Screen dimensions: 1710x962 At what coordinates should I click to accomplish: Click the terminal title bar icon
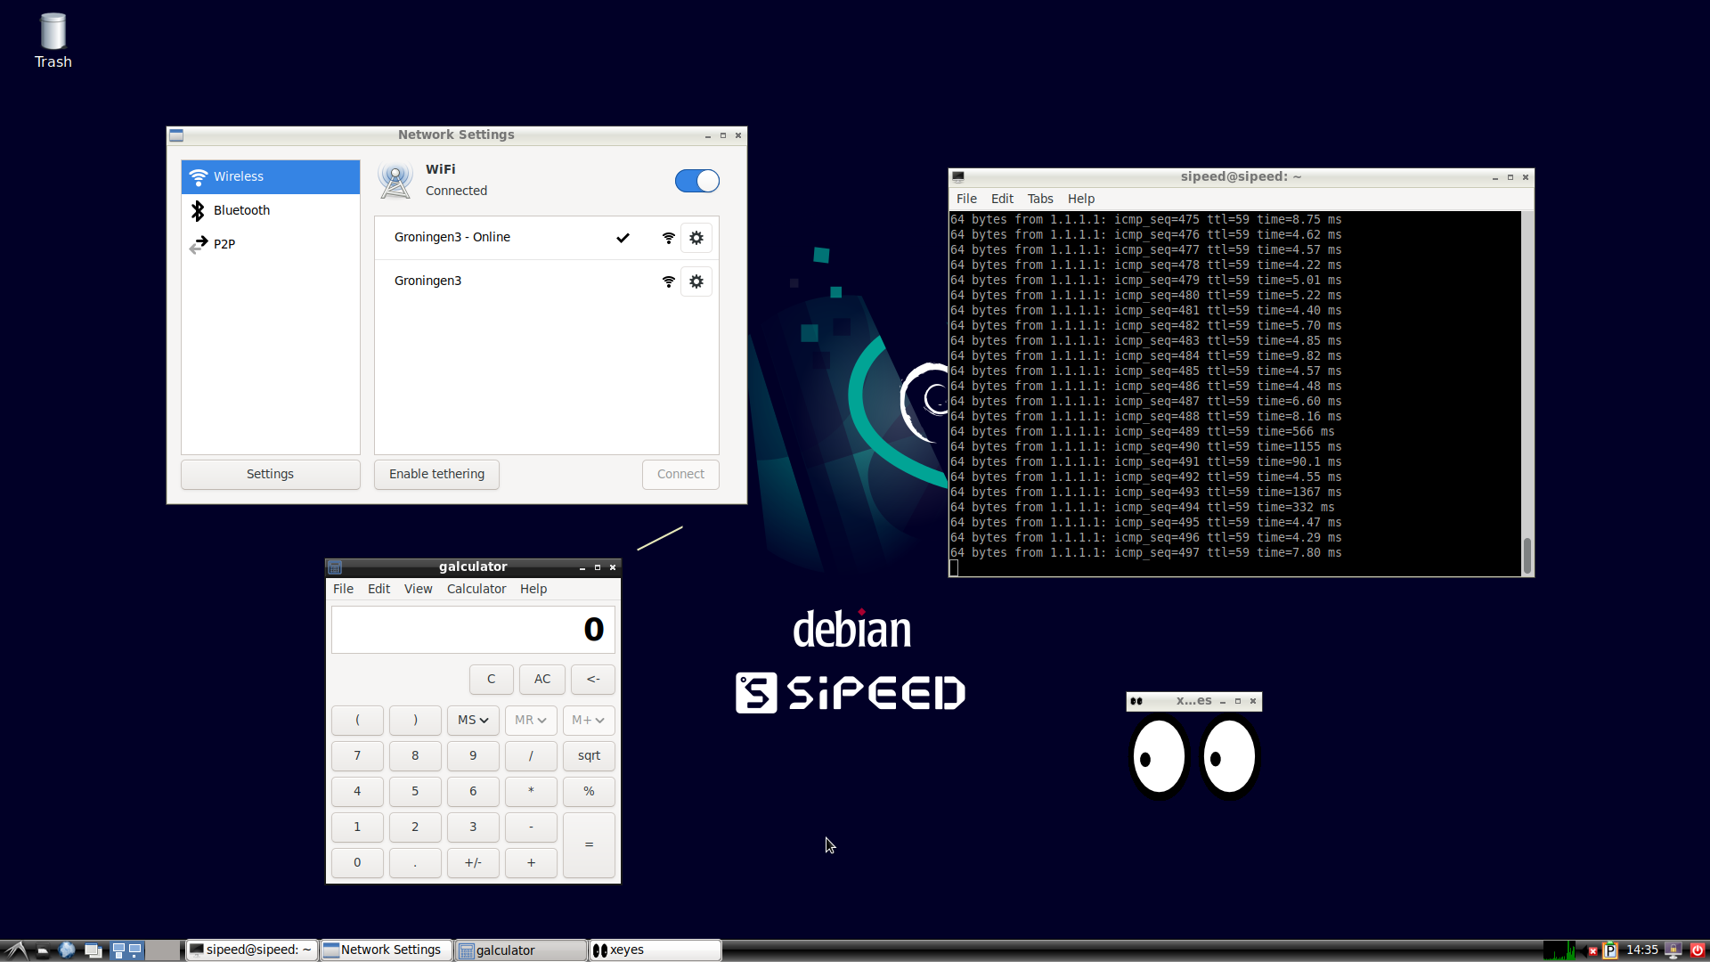pos(958,177)
